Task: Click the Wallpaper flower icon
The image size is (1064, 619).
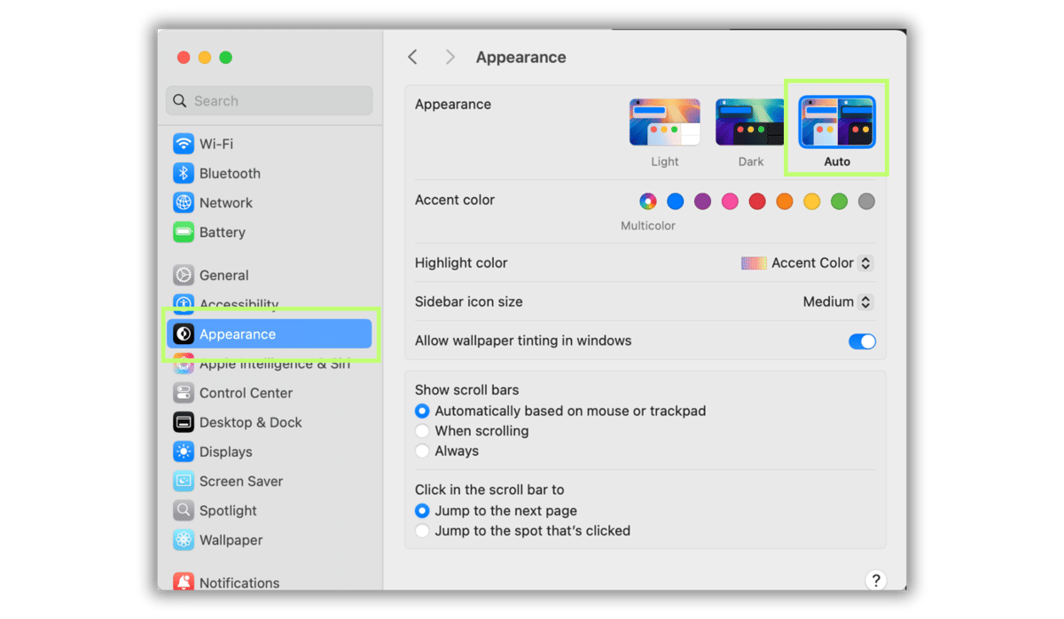Action: (x=184, y=539)
